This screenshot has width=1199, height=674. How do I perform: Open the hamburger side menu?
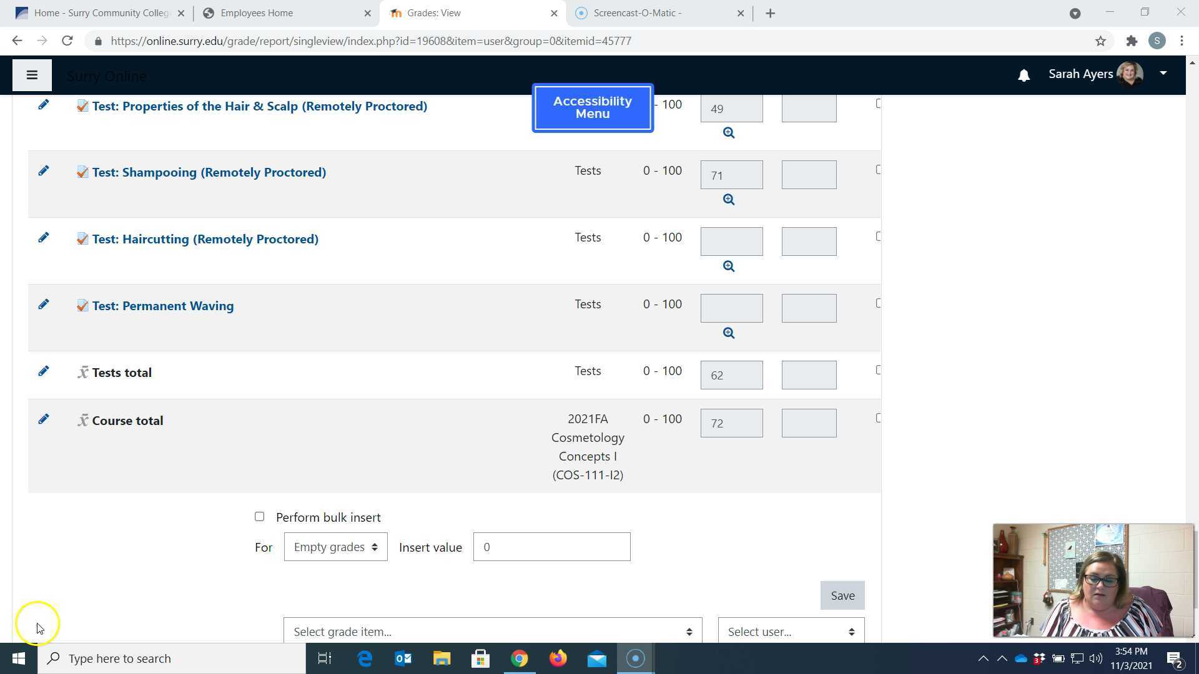pyautogui.click(x=32, y=76)
